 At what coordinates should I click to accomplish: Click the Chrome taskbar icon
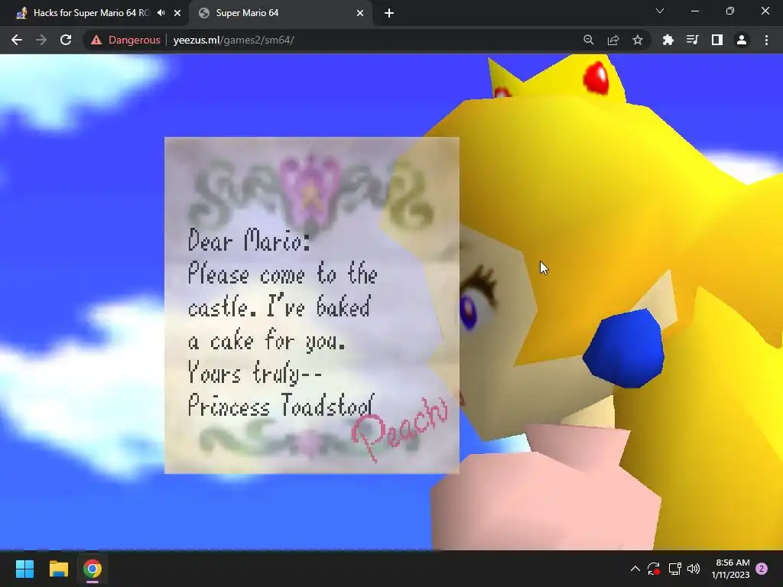coord(93,569)
